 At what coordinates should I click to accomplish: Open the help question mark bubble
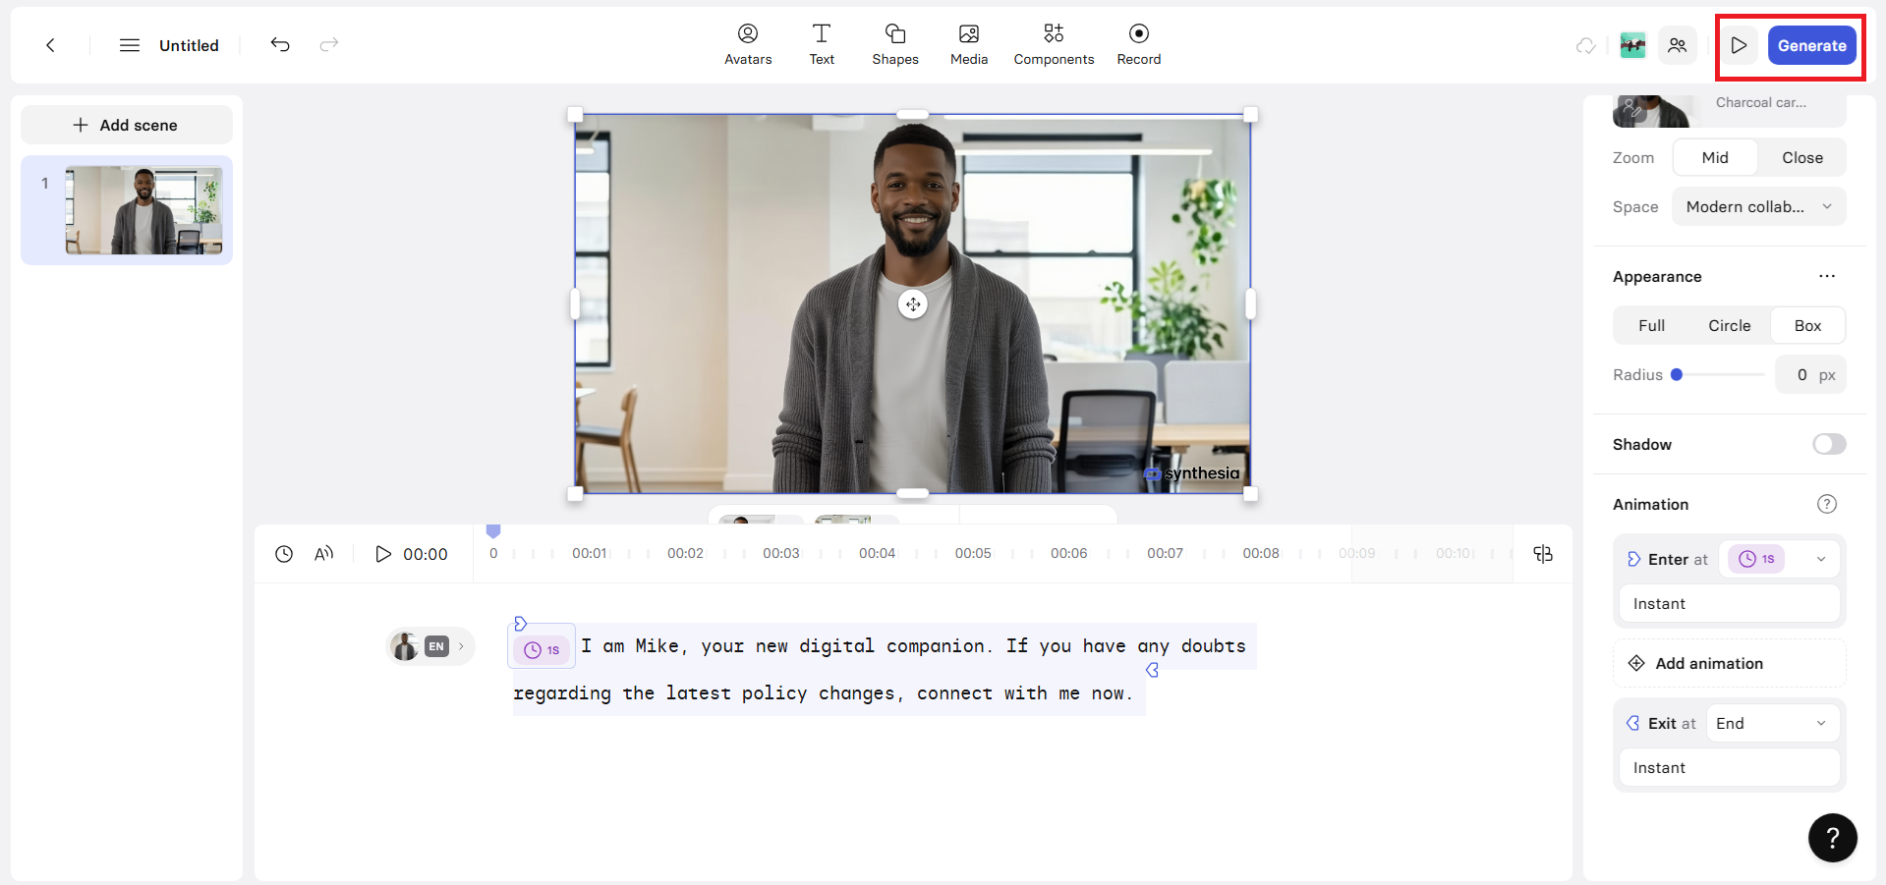1831,837
